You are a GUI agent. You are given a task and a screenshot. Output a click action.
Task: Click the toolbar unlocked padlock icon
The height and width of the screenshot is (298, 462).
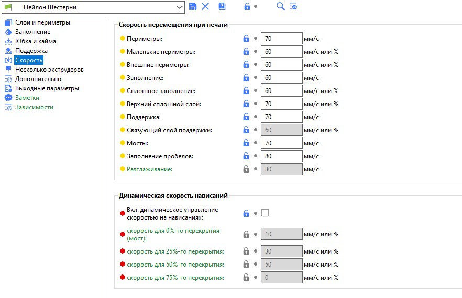pos(247,6)
